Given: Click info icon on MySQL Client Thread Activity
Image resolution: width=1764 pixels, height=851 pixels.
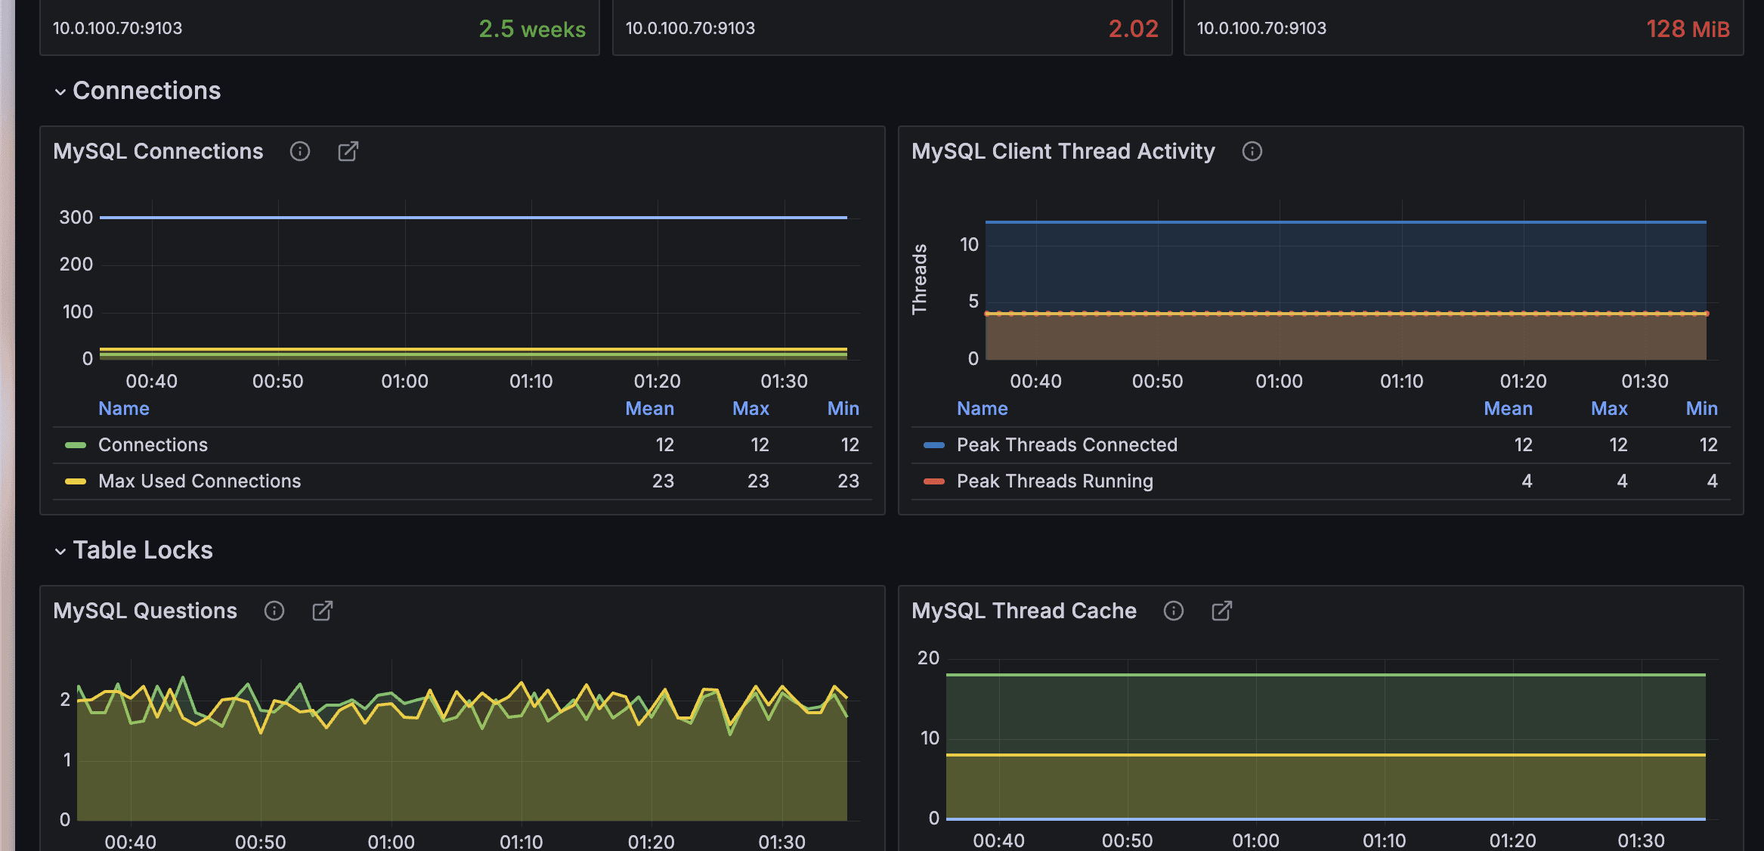Looking at the screenshot, I should [1252, 151].
